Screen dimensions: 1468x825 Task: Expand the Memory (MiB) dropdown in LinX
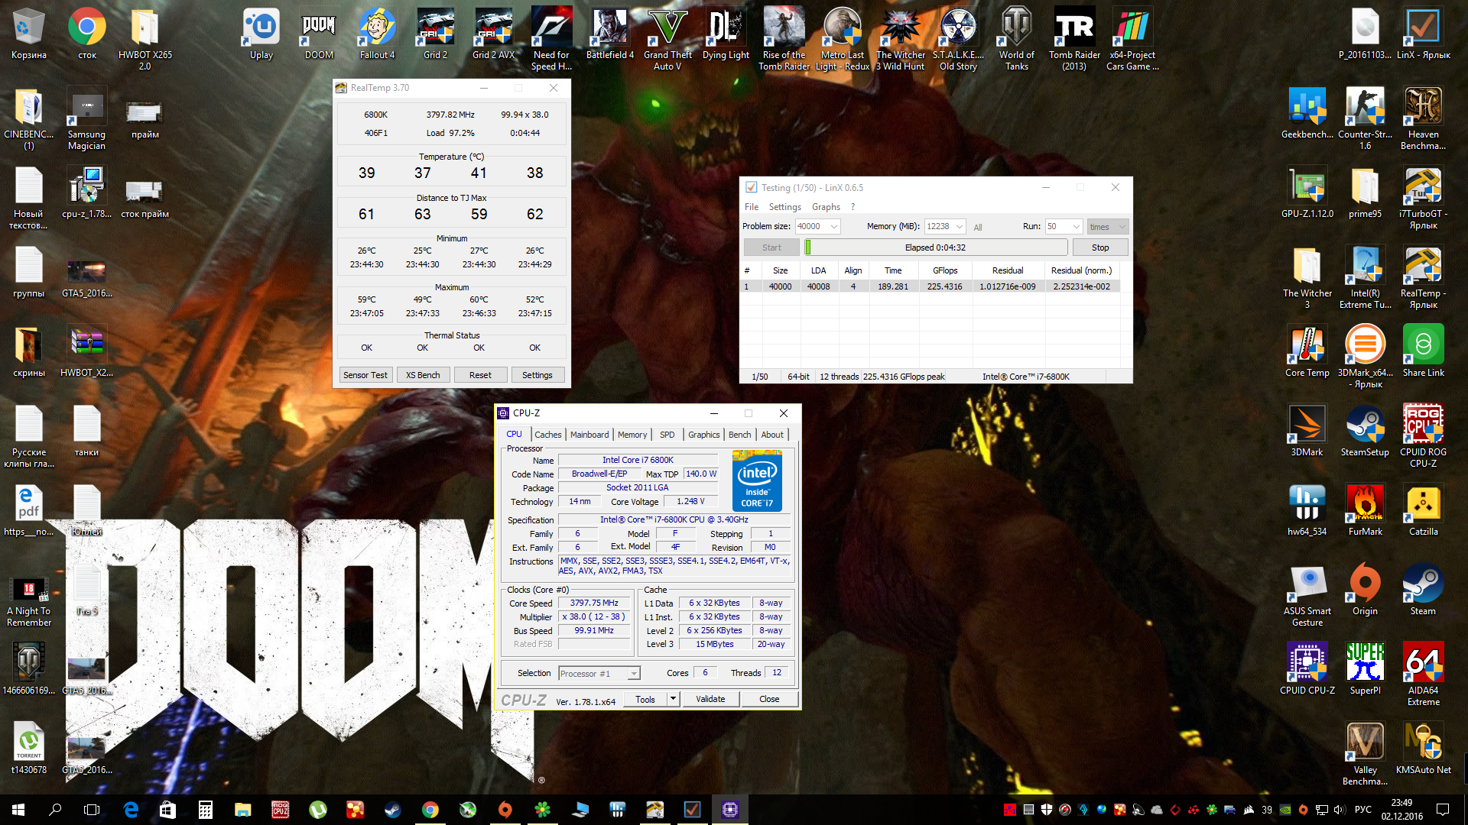[x=959, y=227]
